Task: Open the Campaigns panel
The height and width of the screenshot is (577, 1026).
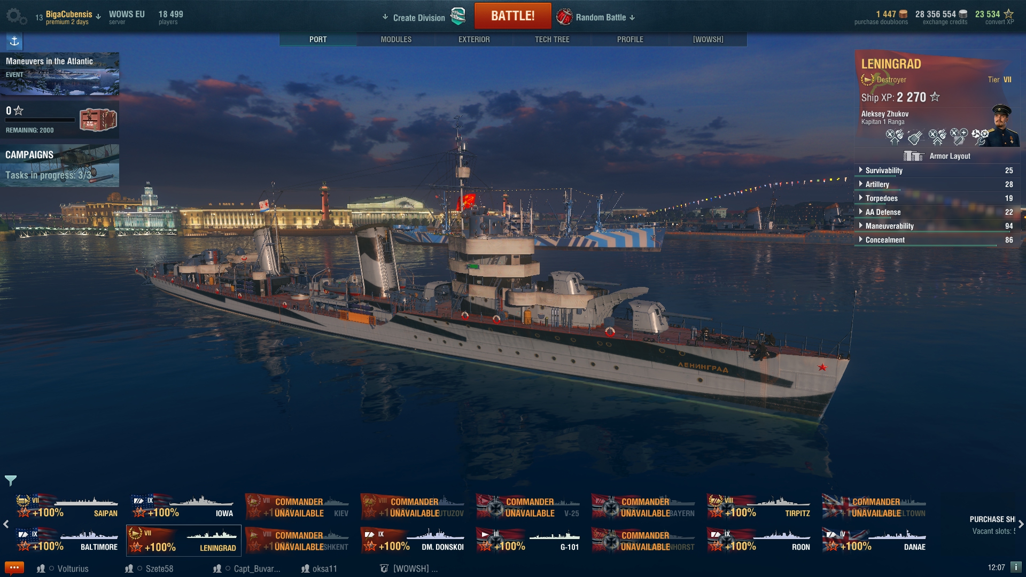Action: click(x=59, y=165)
